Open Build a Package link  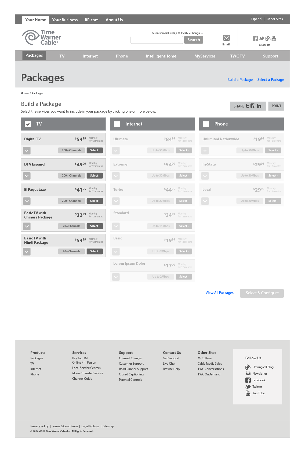tap(240, 80)
